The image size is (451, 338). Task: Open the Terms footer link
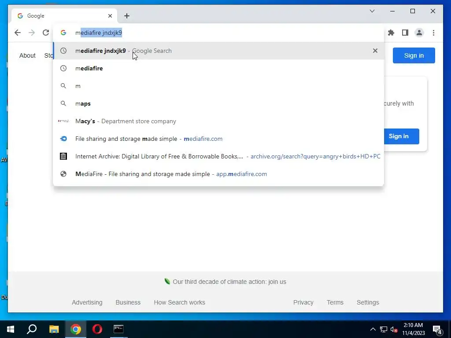335,302
